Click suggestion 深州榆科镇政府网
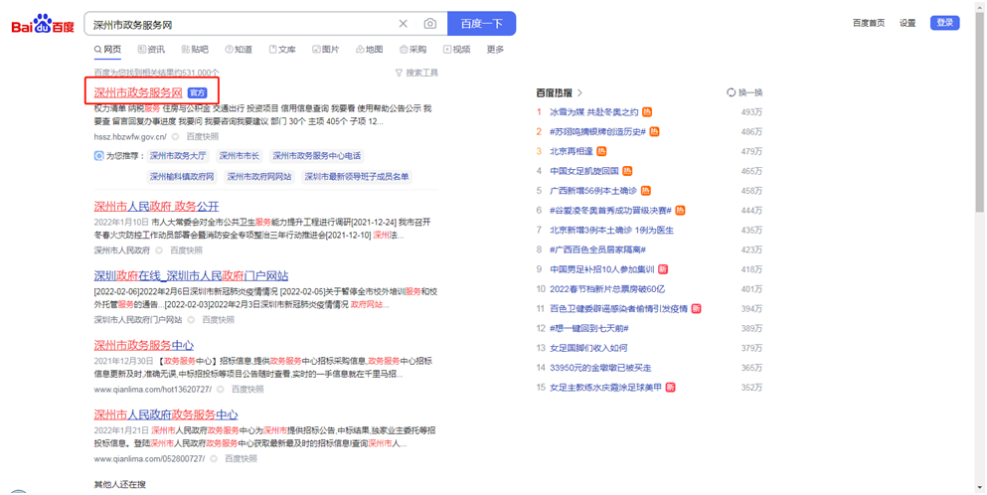987x495 pixels. coord(182,176)
